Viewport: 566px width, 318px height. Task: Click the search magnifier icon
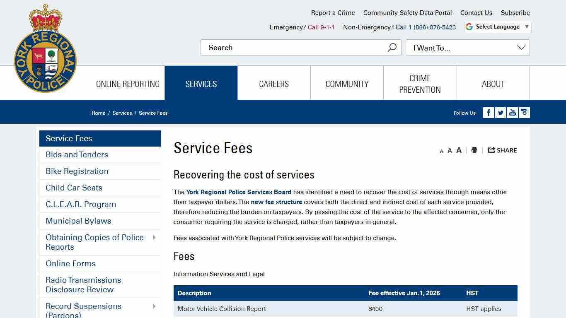coord(391,47)
